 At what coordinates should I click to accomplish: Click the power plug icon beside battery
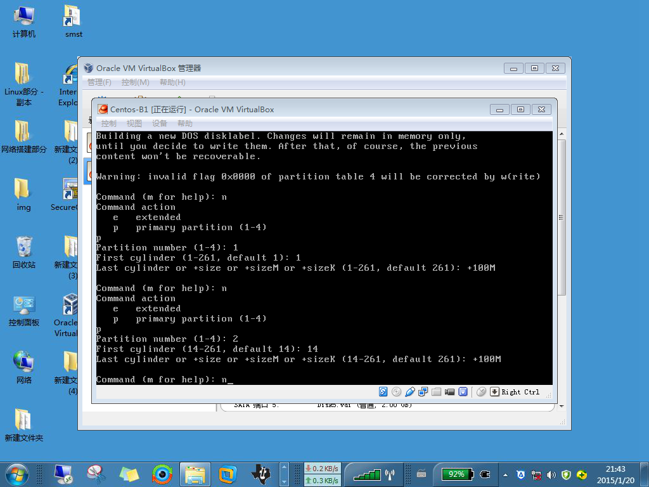point(485,474)
